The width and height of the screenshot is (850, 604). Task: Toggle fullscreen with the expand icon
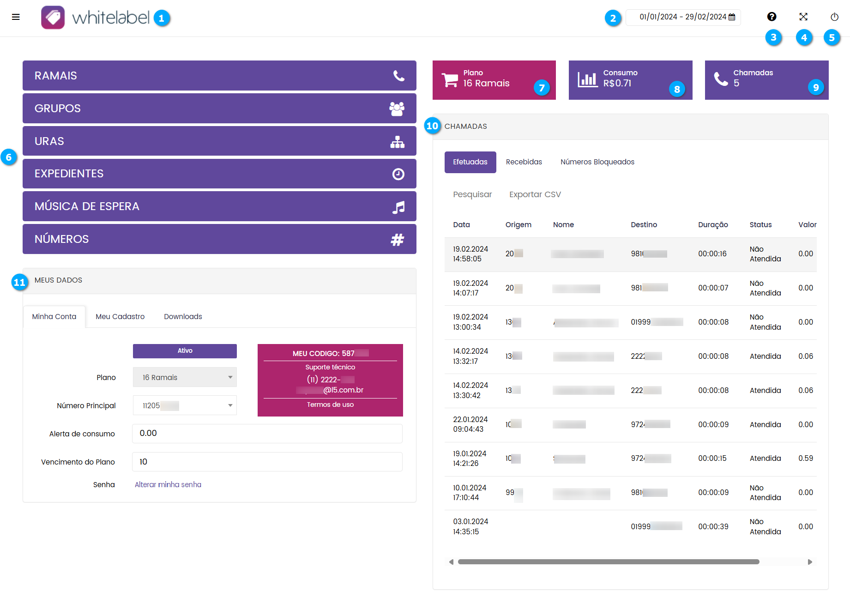click(x=803, y=17)
